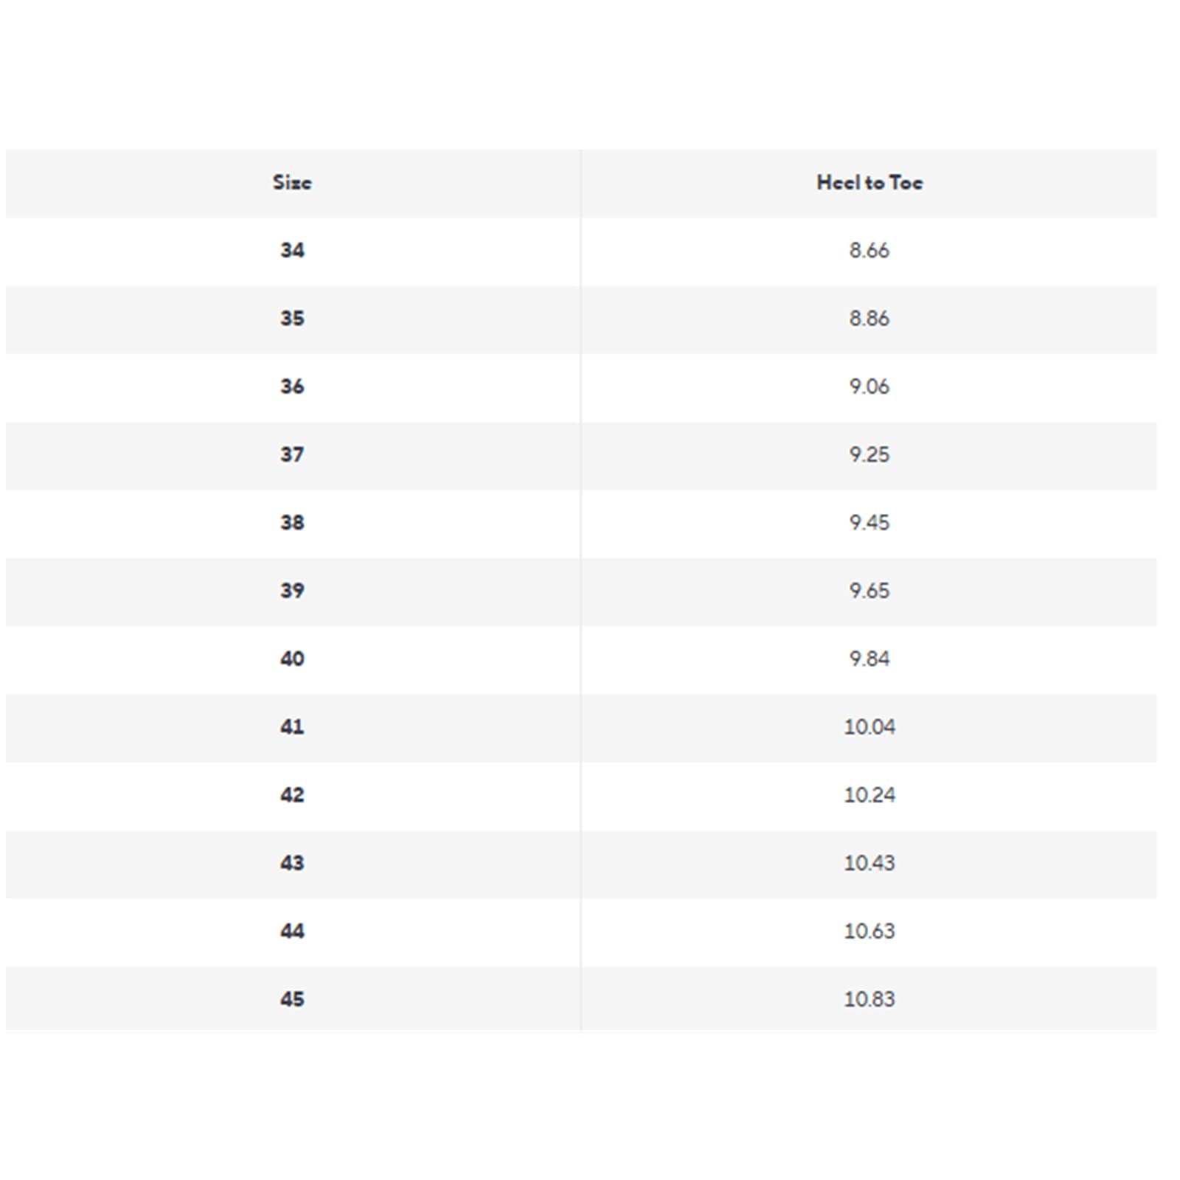Select size 45 row label
The height and width of the screenshot is (1180, 1180).
292,999
